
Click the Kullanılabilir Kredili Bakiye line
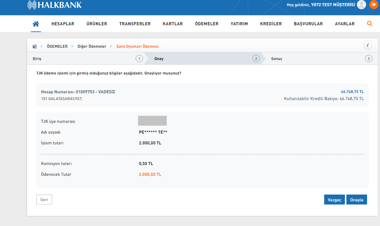point(324,98)
